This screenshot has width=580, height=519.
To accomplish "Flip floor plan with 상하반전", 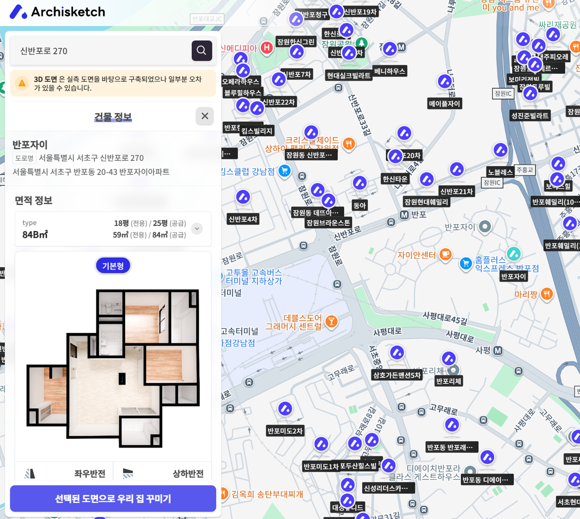I will point(162,473).
